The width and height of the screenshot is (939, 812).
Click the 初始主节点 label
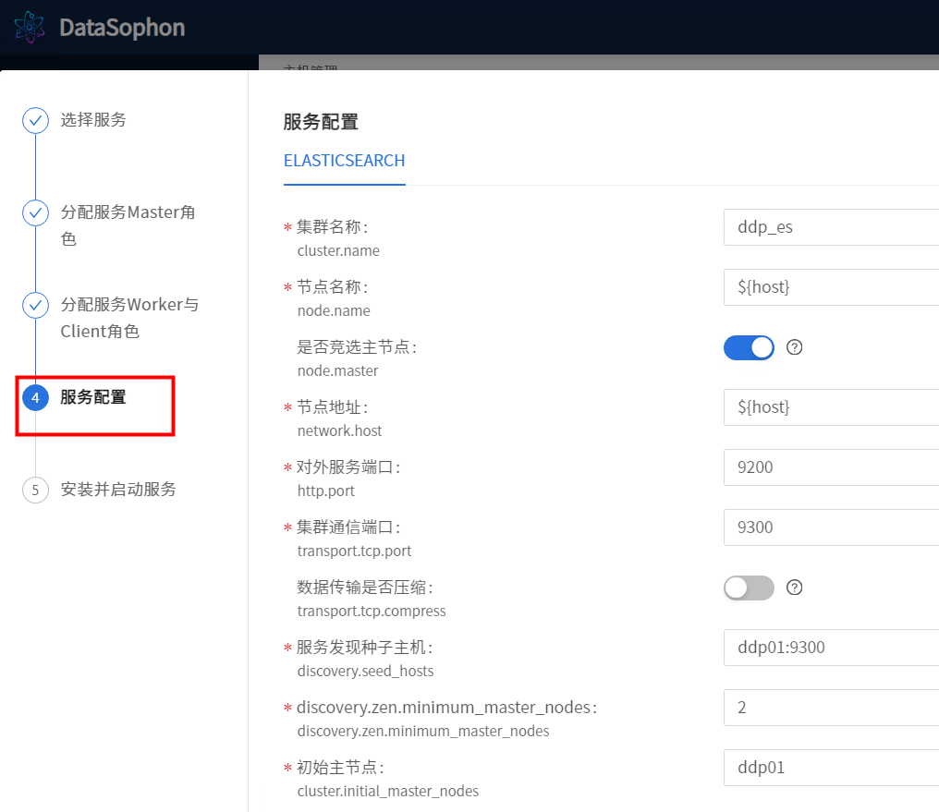coord(341,767)
